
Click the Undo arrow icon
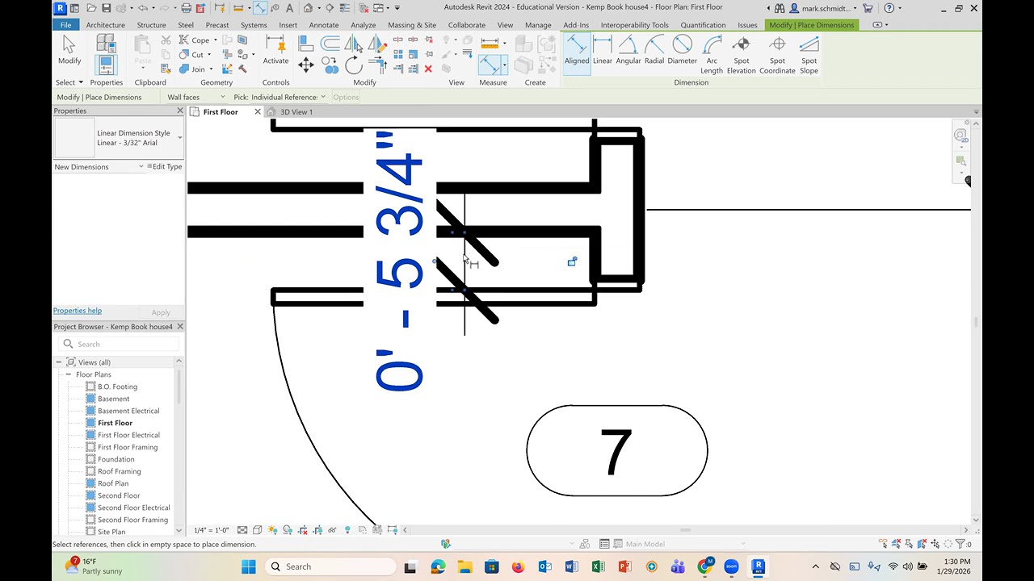142,8
